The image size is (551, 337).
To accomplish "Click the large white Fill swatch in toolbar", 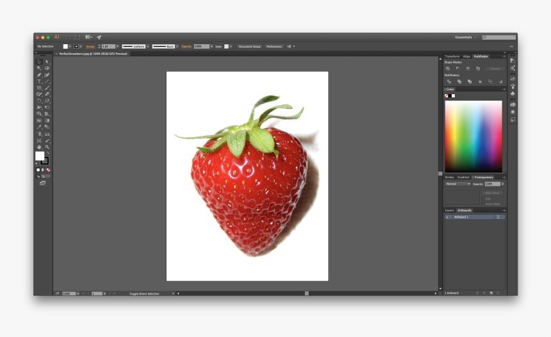I will [40, 156].
